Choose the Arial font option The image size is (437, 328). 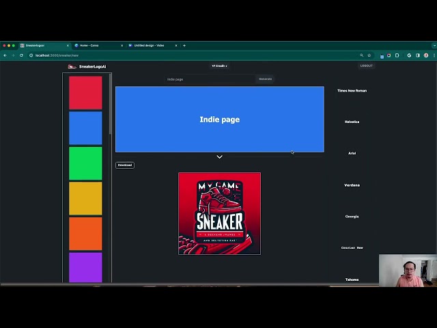pos(352,153)
